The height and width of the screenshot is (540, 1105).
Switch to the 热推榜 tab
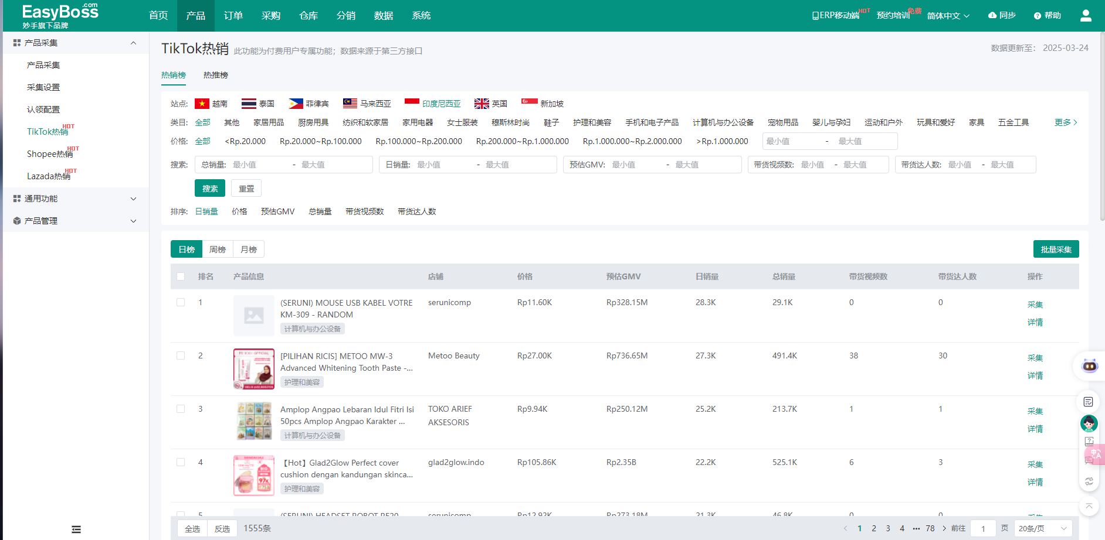pyautogui.click(x=216, y=75)
